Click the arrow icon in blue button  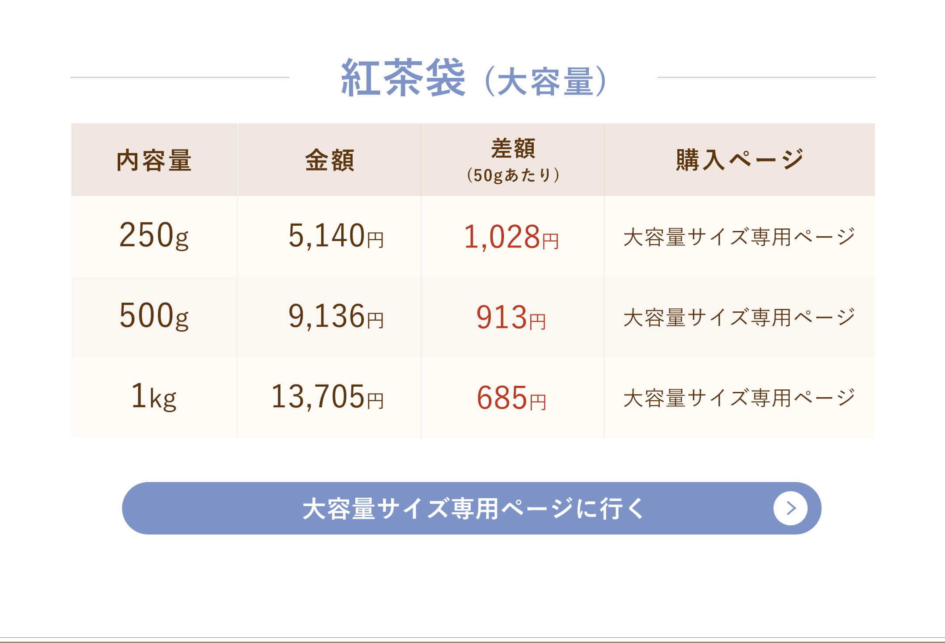tap(790, 508)
